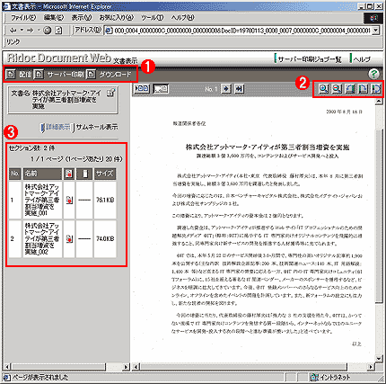The height and width of the screenshot is (384, 386).
Task: Click section name ending in 実施_001
Action: 42,200
